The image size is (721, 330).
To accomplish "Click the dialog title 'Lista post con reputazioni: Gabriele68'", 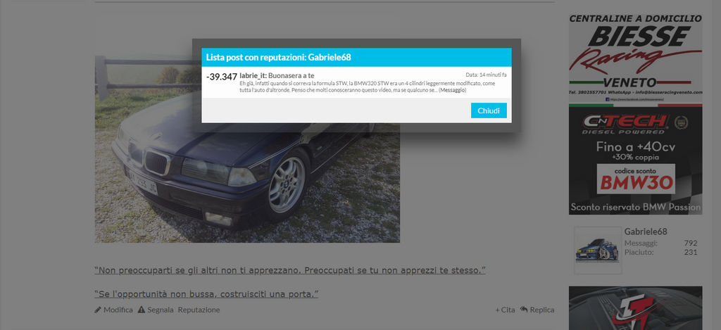I will pos(279,58).
